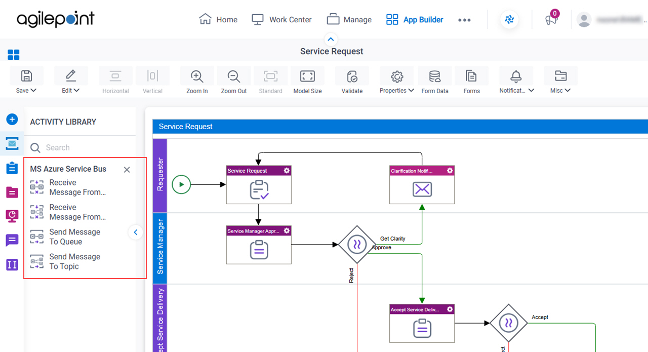
Task: Select decision diamond with Accept label
Action: pyautogui.click(x=509, y=323)
